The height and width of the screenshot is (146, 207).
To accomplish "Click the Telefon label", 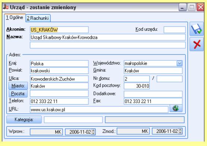I will [16, 101].
